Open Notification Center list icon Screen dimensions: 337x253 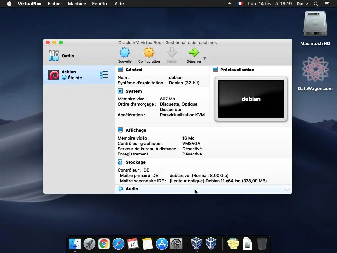(326, 4)
